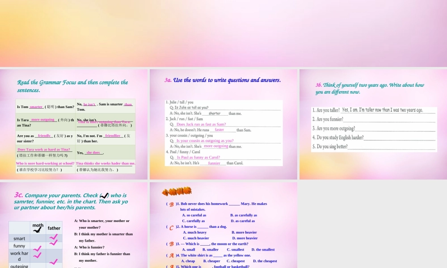
Task: Click the cell 'Is Tara more outgoing than Tina?'
Action: tap(45, 122)
